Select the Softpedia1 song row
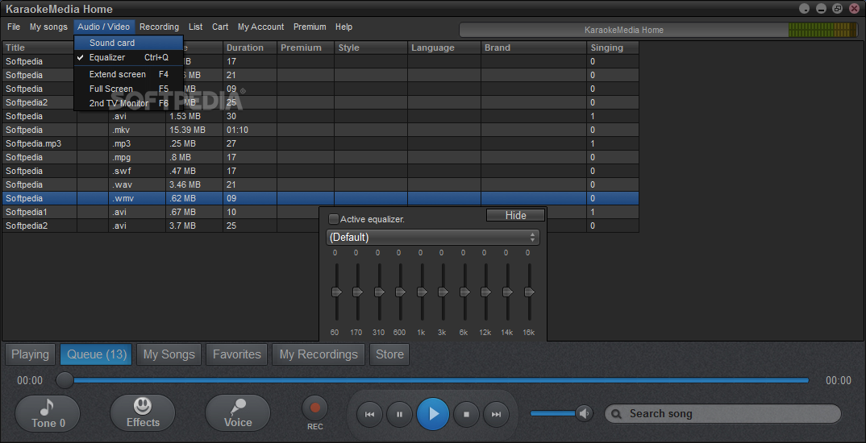This screenshot has height=443, width=866. 321,212
